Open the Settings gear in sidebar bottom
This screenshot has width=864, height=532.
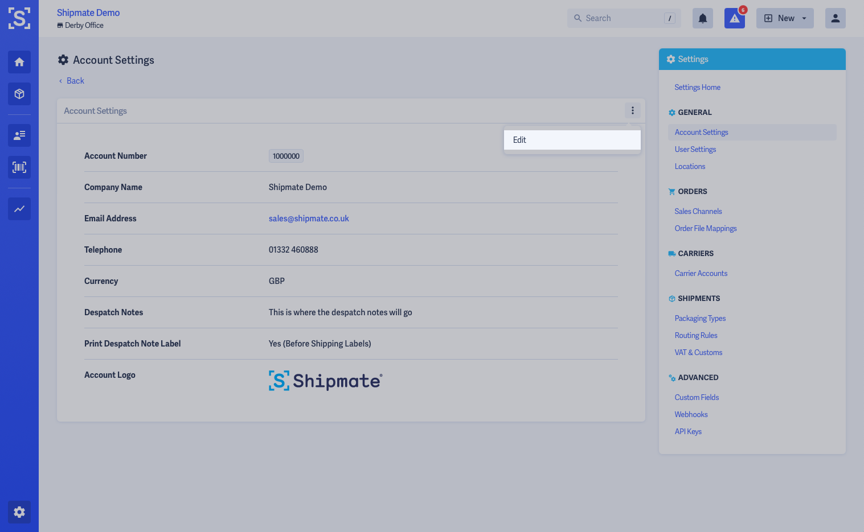[x=19, y=512]
